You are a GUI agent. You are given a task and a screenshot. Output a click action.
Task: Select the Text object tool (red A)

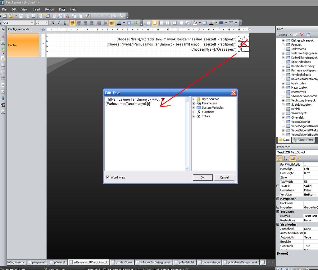[x=3, y=37]
